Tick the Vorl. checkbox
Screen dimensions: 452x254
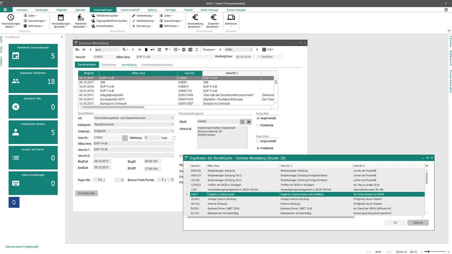(174, 138)
